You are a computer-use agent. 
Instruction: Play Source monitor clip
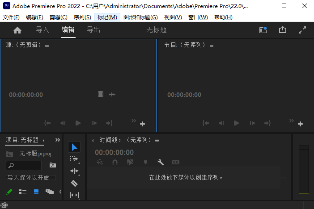point(78,123)
